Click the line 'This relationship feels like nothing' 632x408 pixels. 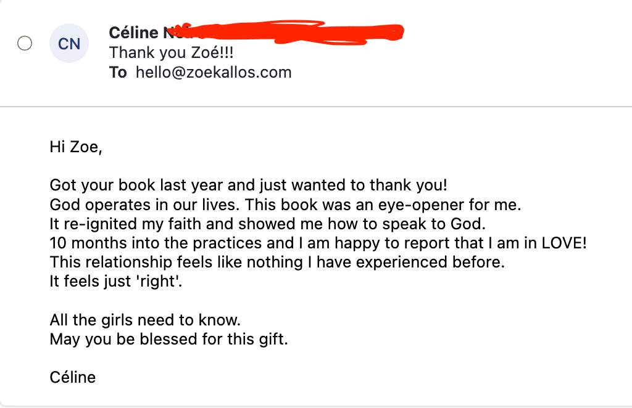pos(276,261)
